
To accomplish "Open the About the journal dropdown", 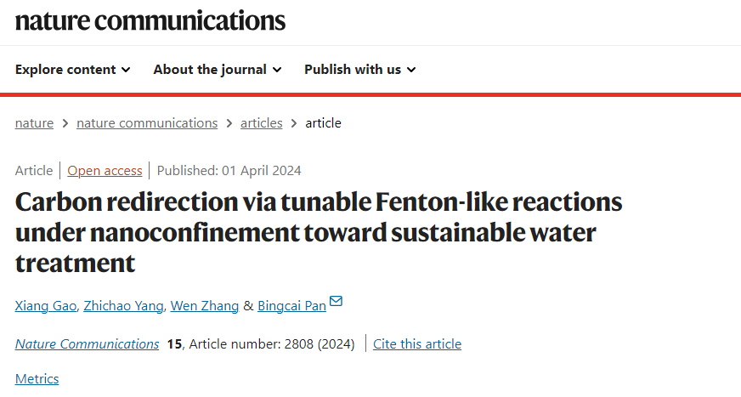I will point(218,70).
